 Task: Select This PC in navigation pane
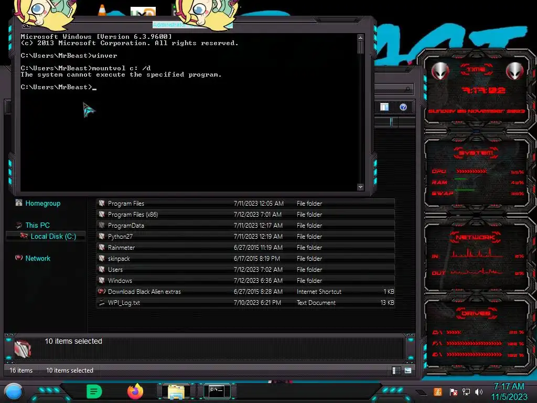[37, 225]
